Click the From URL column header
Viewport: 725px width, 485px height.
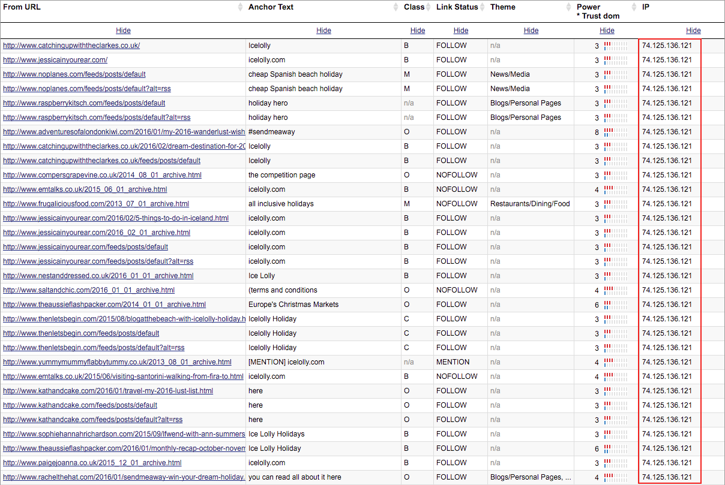point(22,7)
